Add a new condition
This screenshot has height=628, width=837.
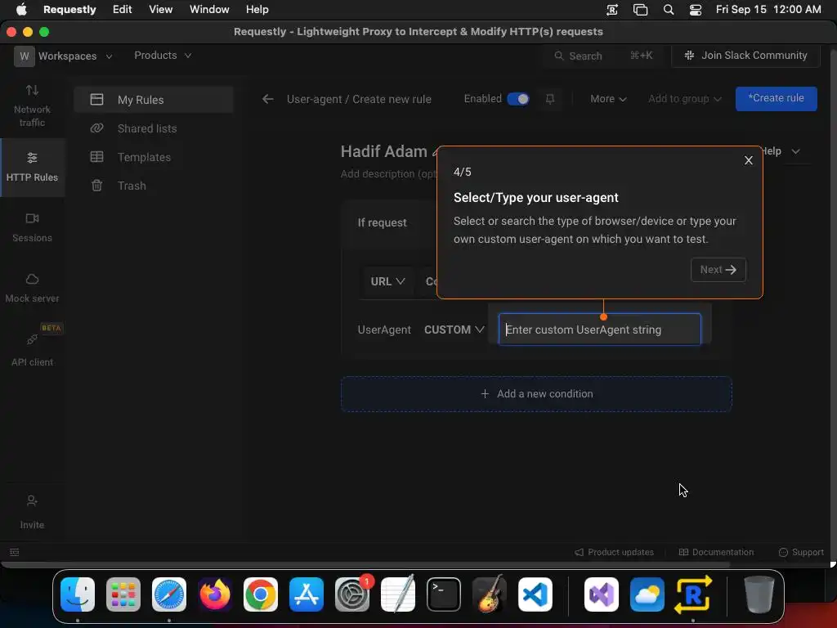click(x=536, y=394)
